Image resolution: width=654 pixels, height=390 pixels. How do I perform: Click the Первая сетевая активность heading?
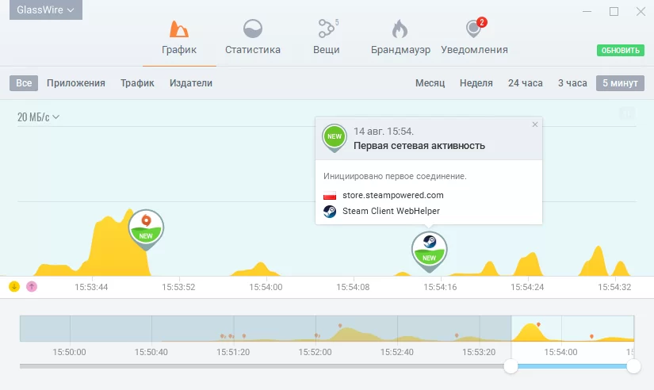tap(419, 146)
